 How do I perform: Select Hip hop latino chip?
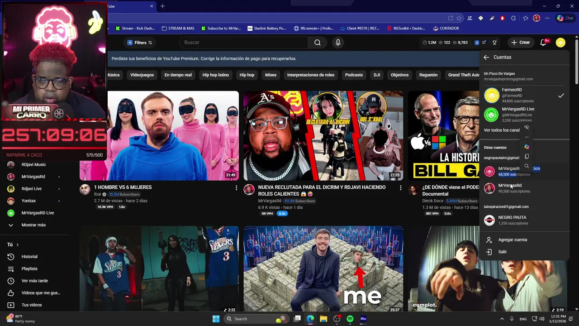click(216, 75)
